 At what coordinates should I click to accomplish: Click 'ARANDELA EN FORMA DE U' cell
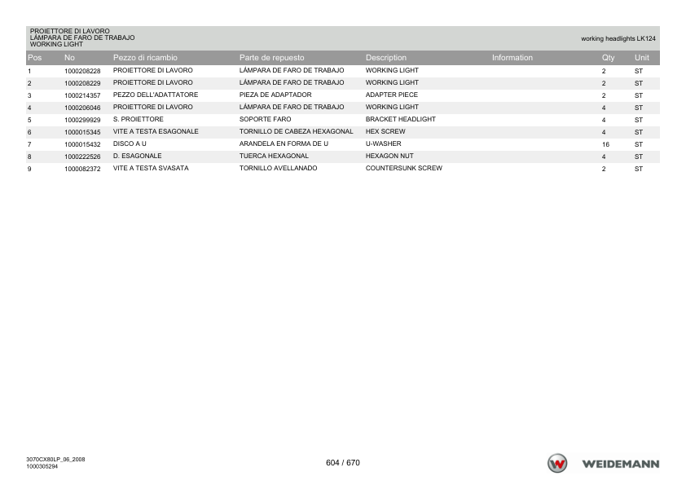coord(284,143)
